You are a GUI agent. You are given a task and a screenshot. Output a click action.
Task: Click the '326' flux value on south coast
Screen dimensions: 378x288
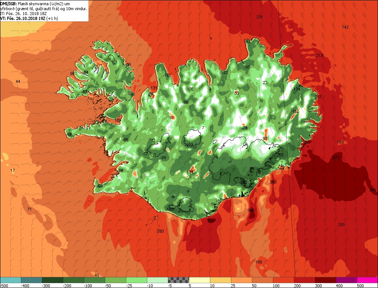211,221
